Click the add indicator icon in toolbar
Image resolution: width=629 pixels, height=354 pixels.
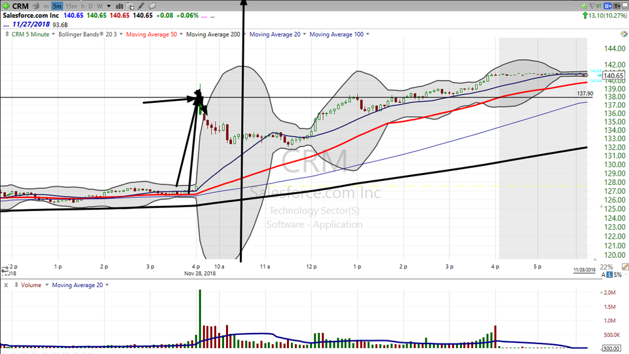coord(130,6)
